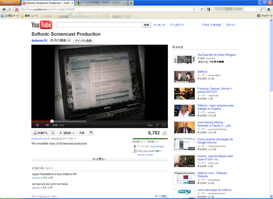273x199 pixels.
Task: Go back with the browser back arrow
Action: (x=4, y=9)
